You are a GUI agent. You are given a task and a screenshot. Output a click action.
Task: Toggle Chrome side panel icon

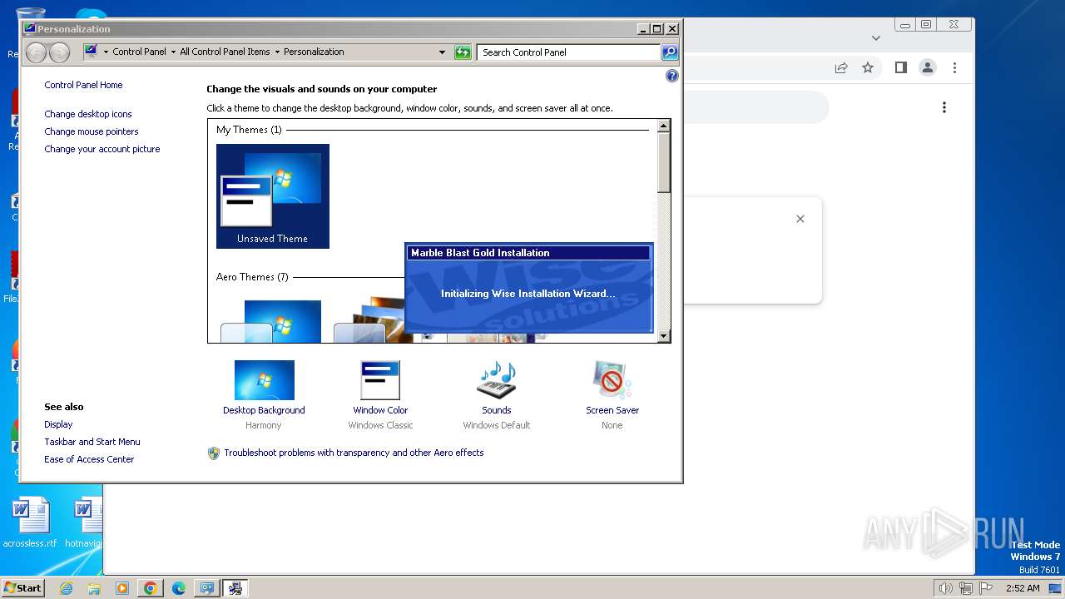[x=901, y=68]
